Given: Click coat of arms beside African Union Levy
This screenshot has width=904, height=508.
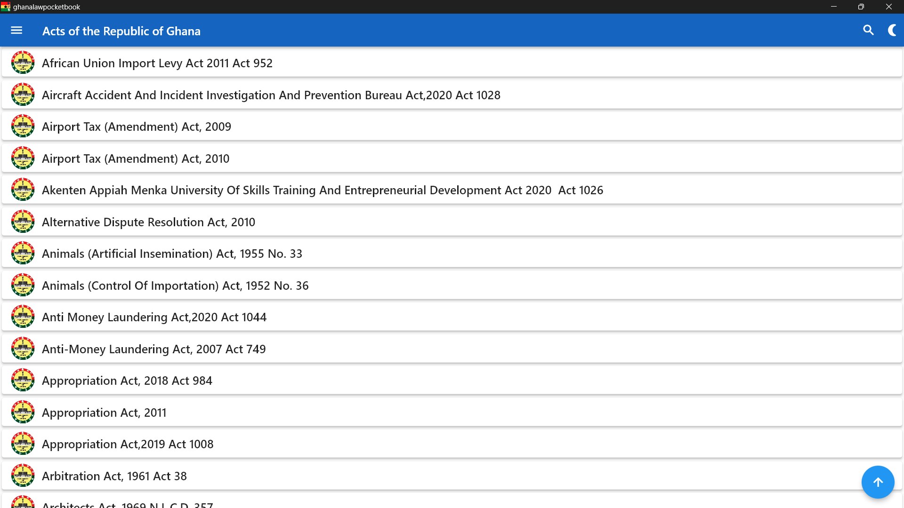Looking at the screenshot, I should coord(23,63).
